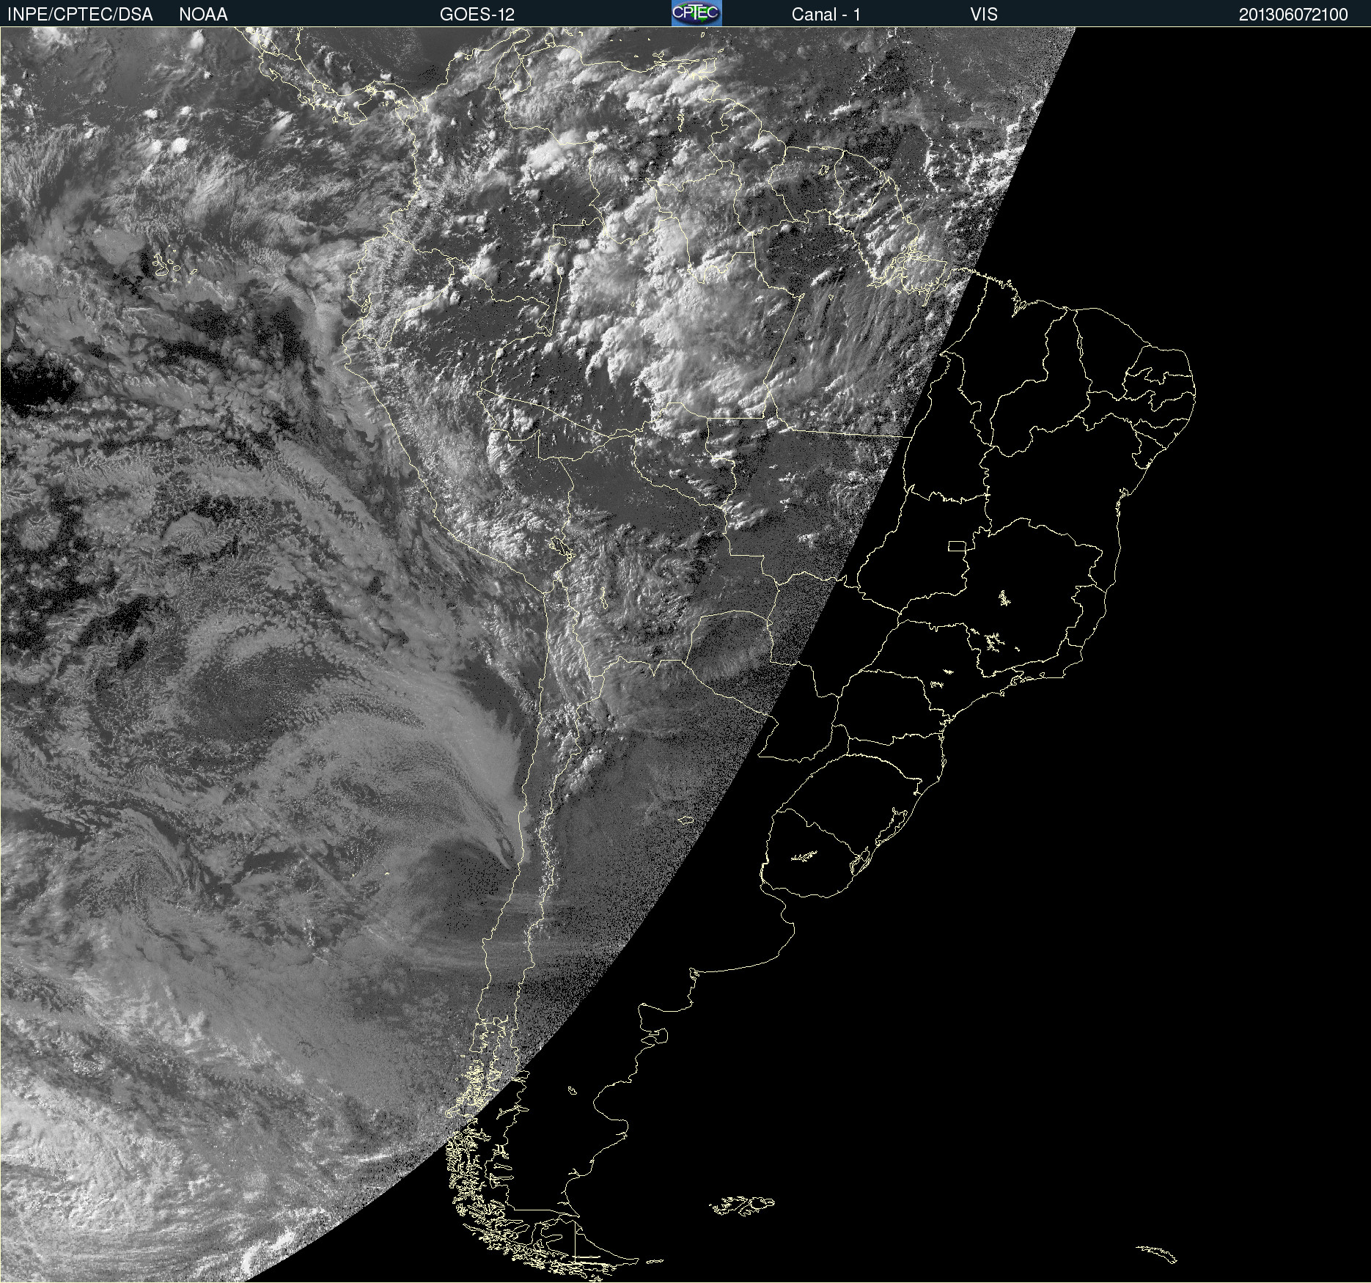
Task: Click the 'NOAA' label in the header
Action: (203, 15)
